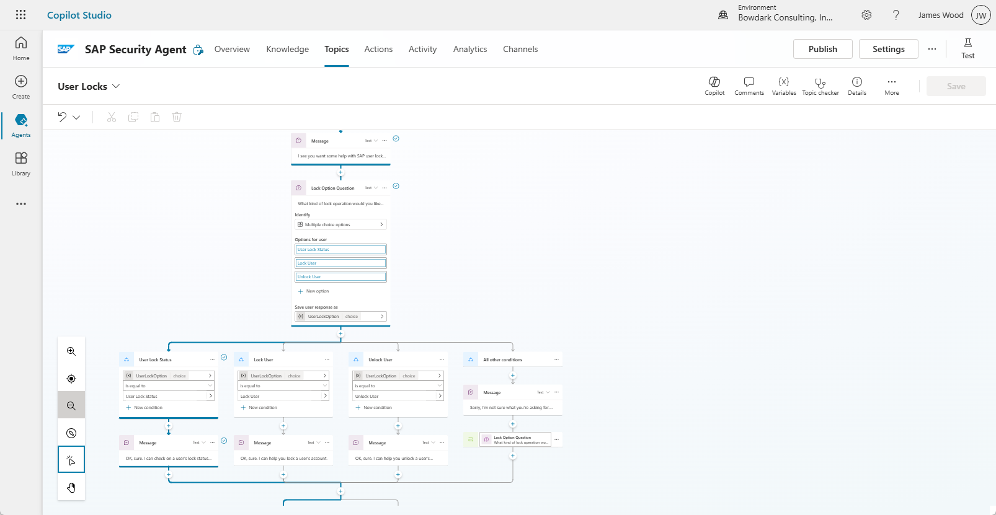Open the Comments pane
This screenshot has height=515, width=996.
coord(749,86)
